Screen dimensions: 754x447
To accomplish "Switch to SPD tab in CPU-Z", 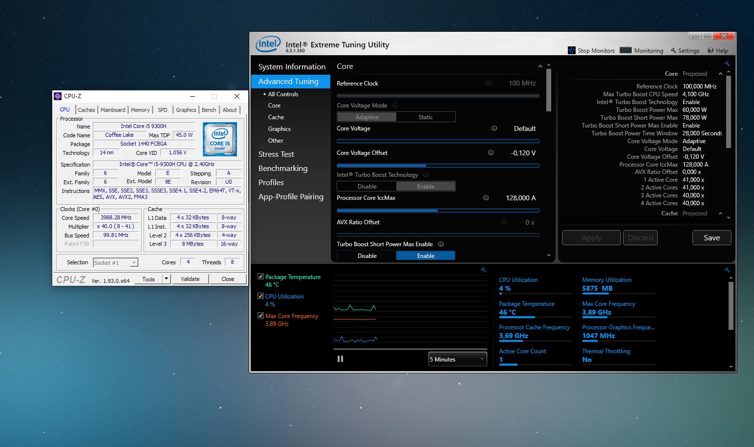I will pyautogui.click(x=163, y=110).
